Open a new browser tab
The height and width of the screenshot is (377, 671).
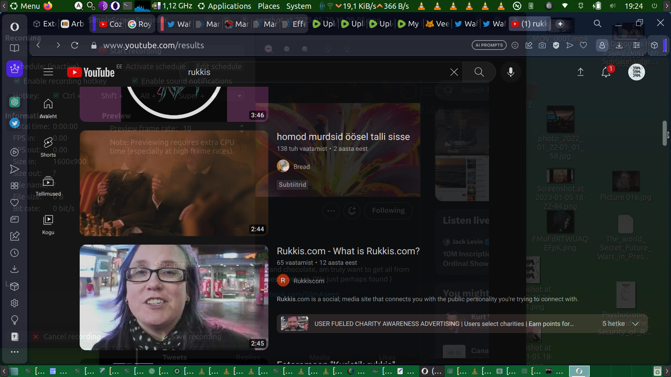point(560,24)
